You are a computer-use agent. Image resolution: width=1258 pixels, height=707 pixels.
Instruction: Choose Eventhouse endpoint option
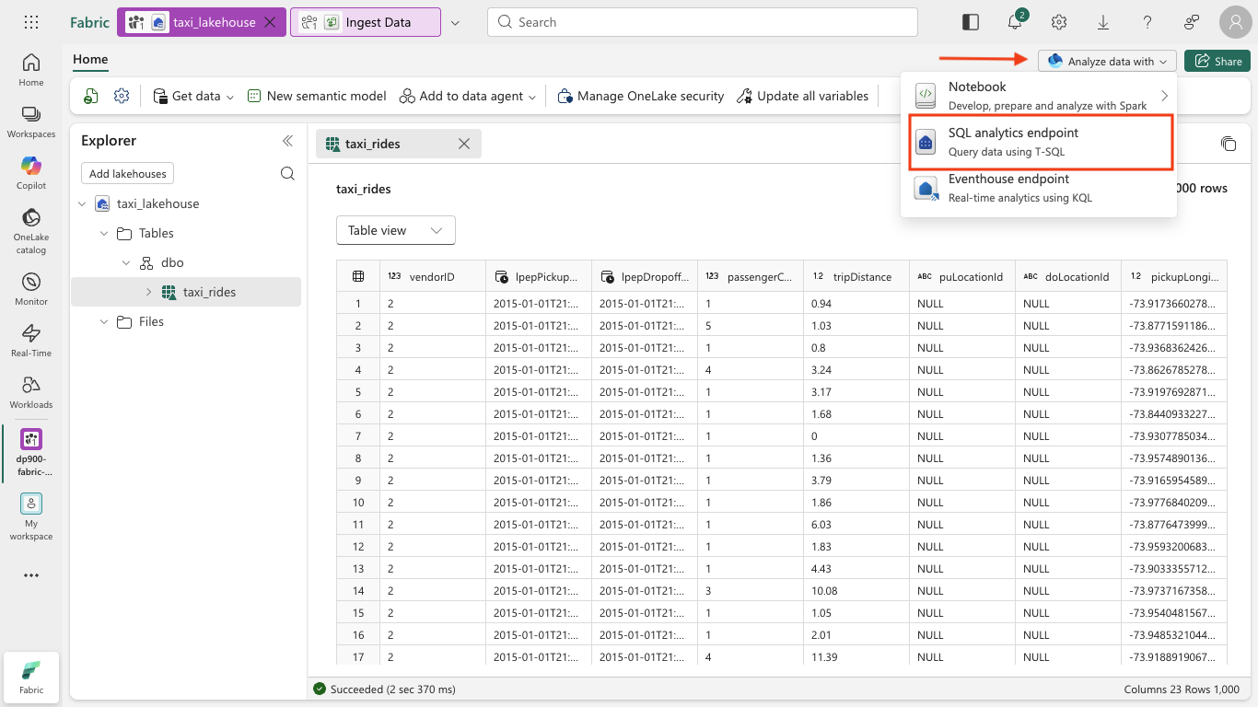(1039, 188)
